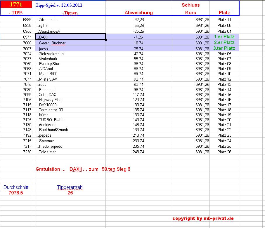The image size is (265, 228).
Task: Click the Kurs header cell
Action: pos(190,13)
